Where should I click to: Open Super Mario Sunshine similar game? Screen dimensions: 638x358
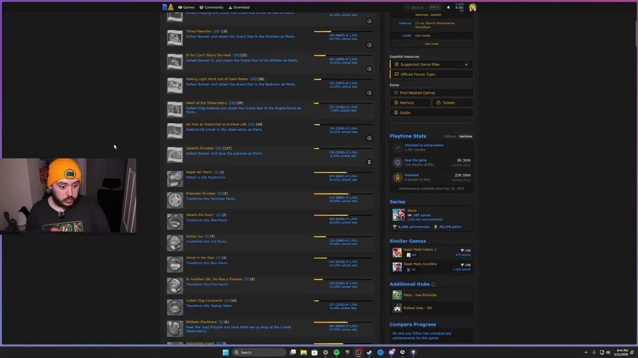pyautogui.click(x=420, y=264)
